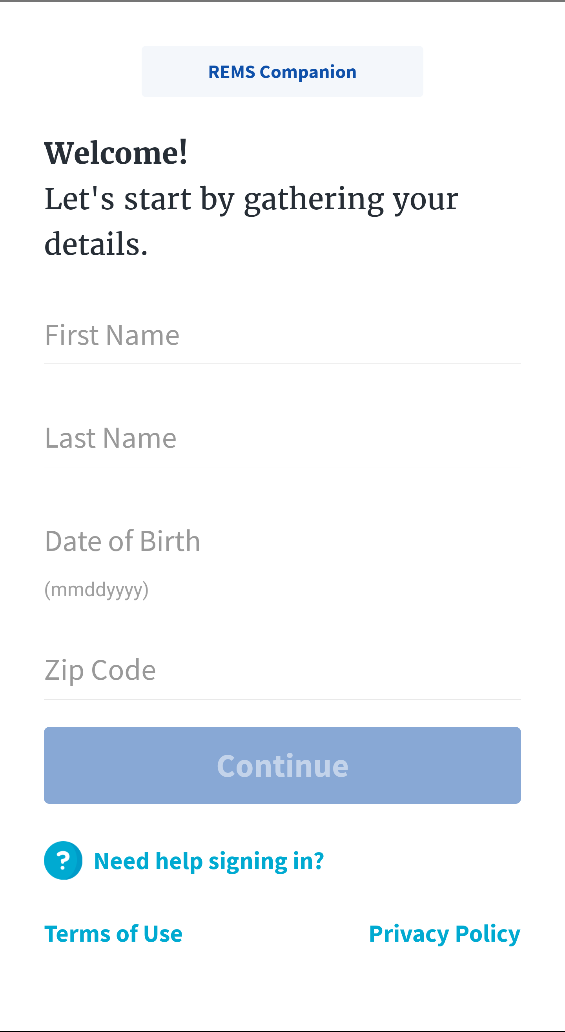This screenshot has width=565, height=1032.
Task: Open the Terms of Use link
Action: (x=113, y=933)
